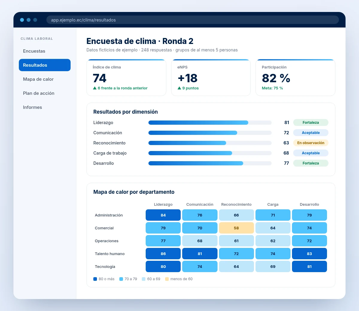Screen dimensions: 359x311
Task: Click the Desarrollo progress bar
Action: point(210,163)
